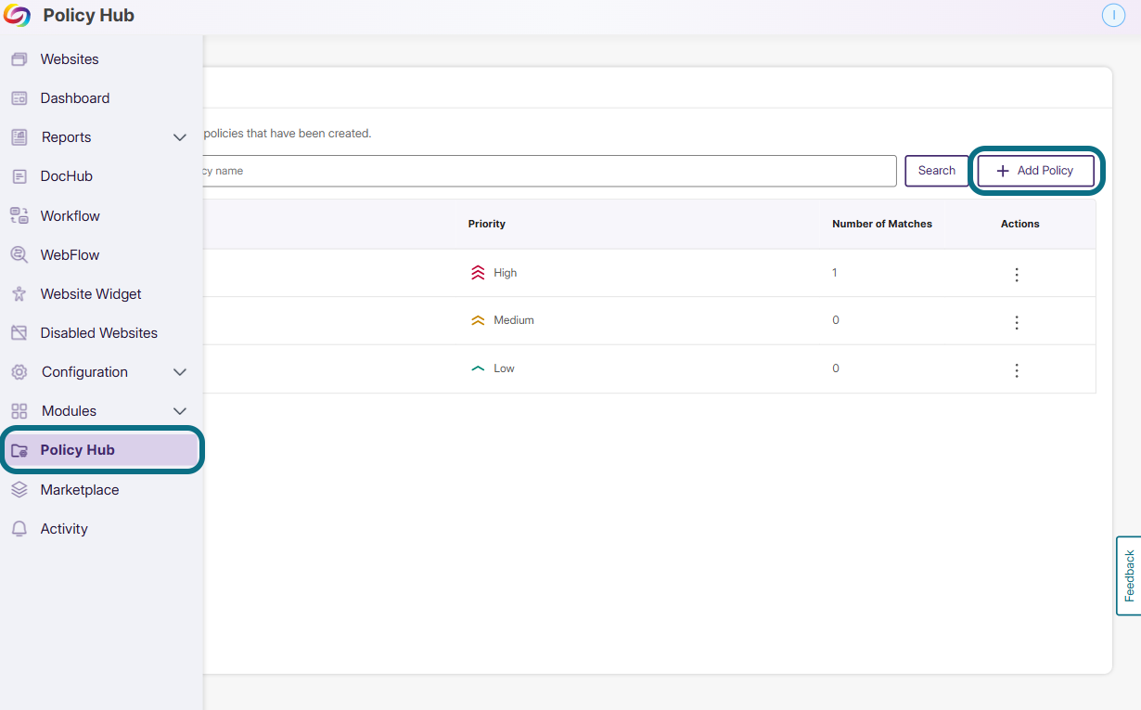1141x710 pixels.
Task: Expand the Configuration submenu chevron
Action: [180, 372]
